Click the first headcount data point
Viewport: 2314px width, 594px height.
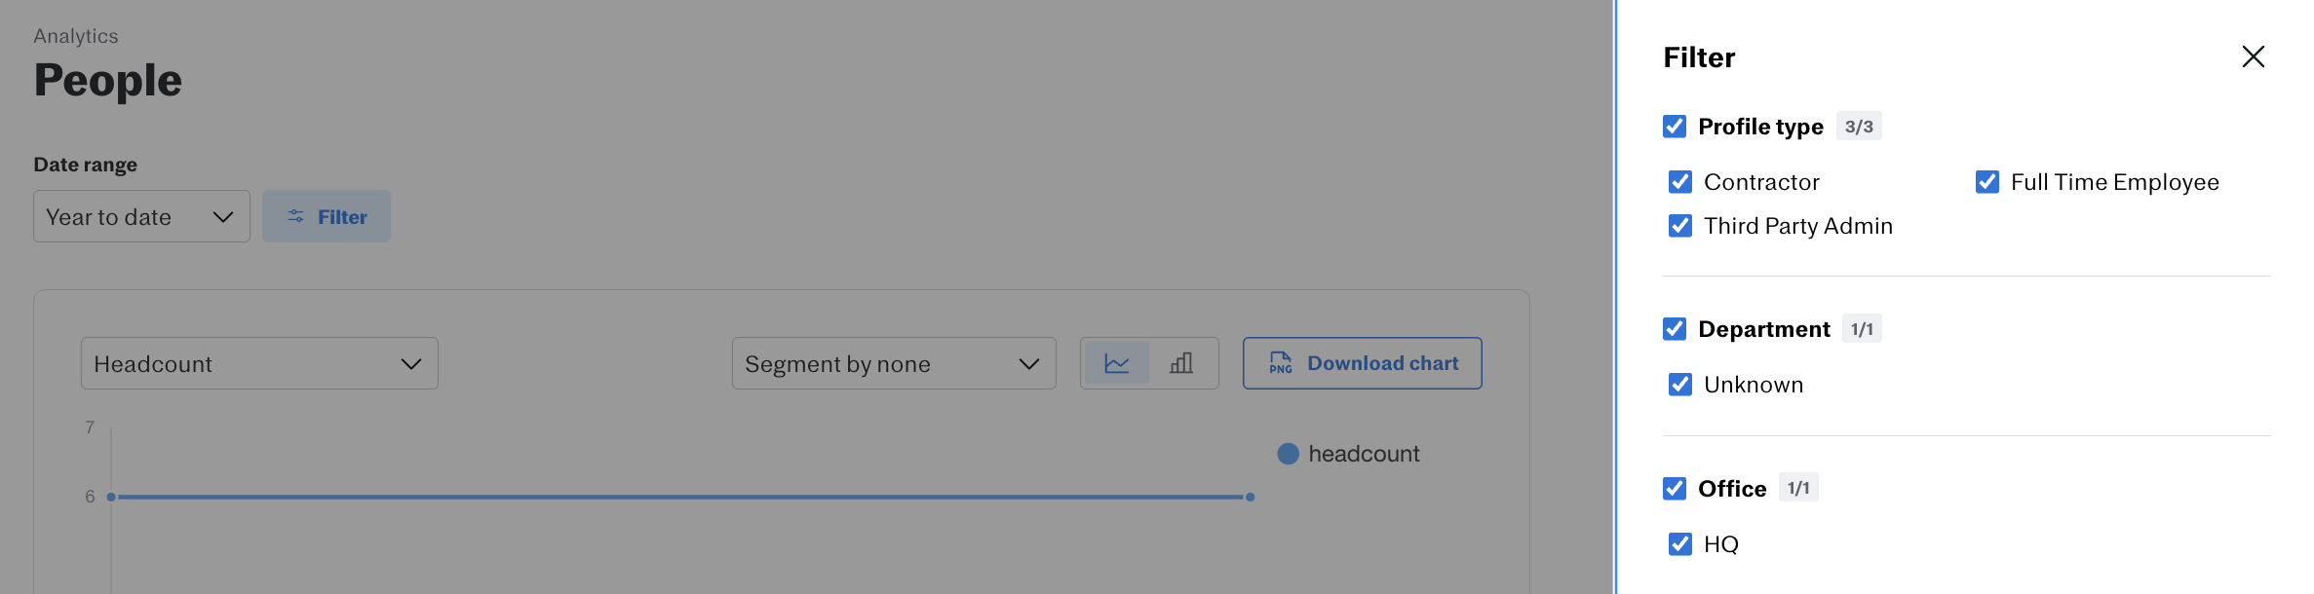(111, 497)
